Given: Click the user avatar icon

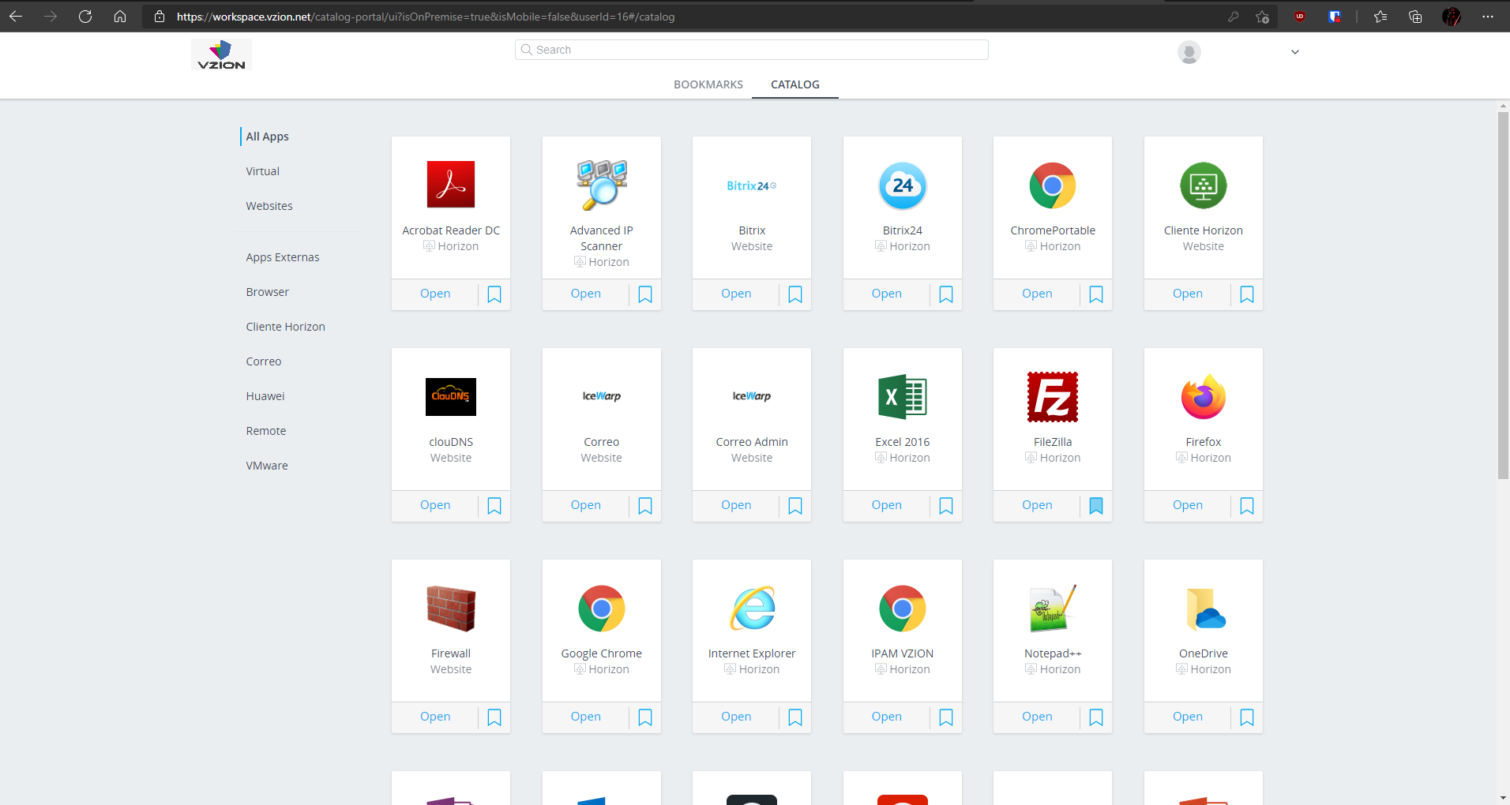Looking at the screenshot, I should pos(1189,52).
